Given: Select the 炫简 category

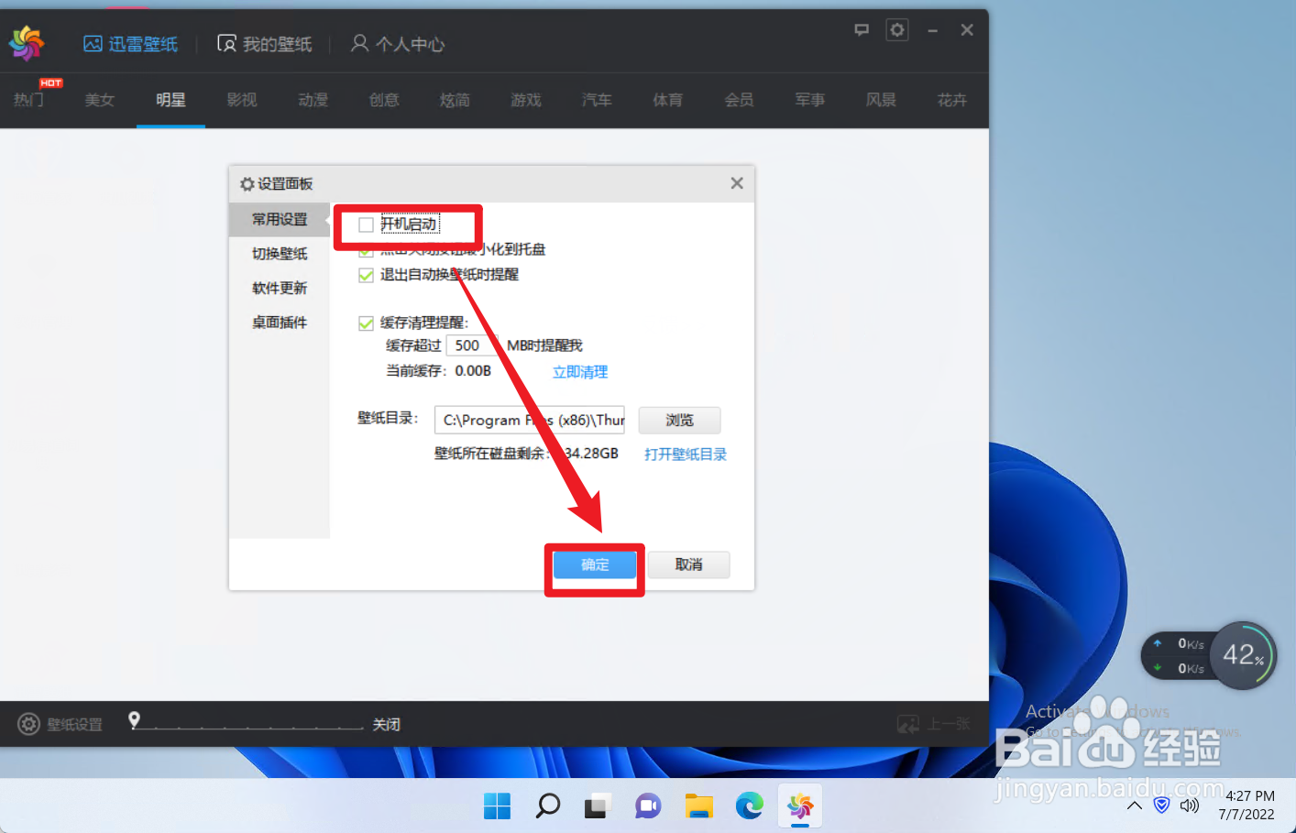Looking at the screenshot, I should click(455, 100).
